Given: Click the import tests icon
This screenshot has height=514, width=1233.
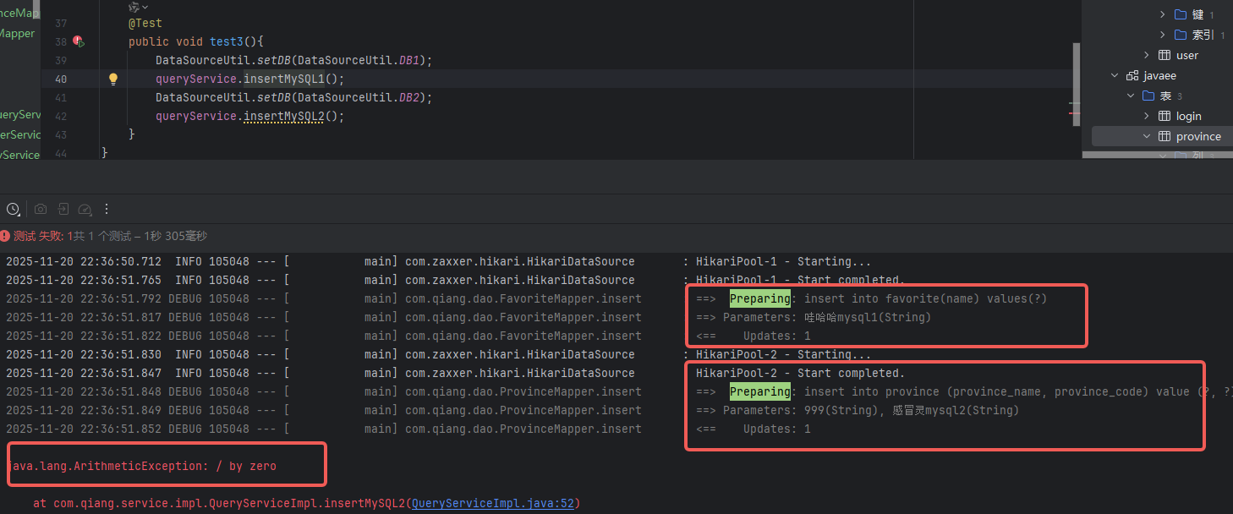Looking at the screenshot, I should [x=63, y=209].
